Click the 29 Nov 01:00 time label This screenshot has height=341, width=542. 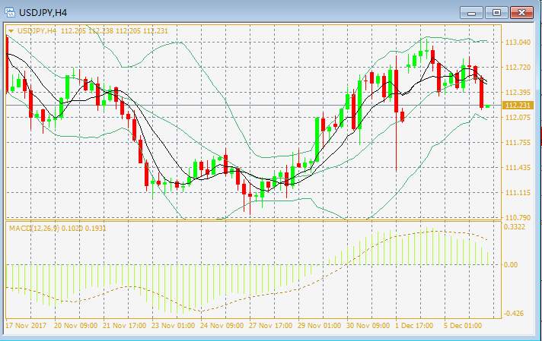320,326
